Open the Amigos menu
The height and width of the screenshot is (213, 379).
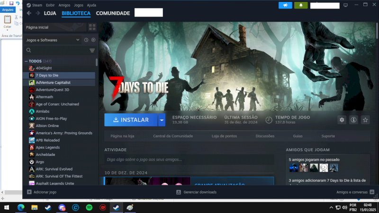[x=65, y=5]
